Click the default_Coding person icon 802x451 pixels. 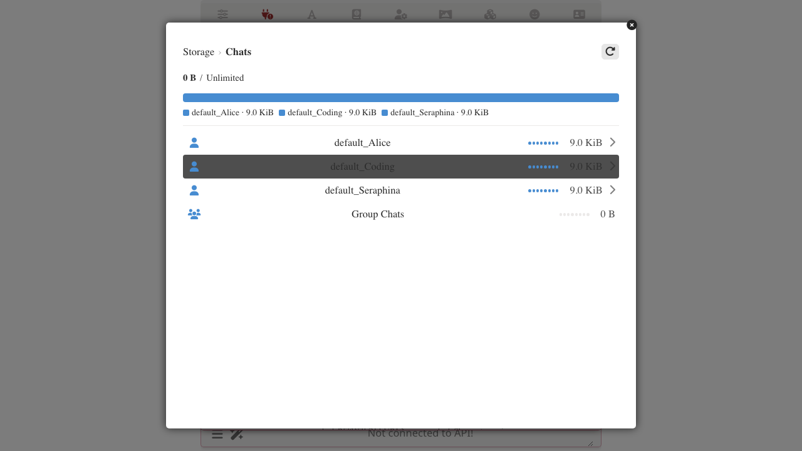click(194, 167)
